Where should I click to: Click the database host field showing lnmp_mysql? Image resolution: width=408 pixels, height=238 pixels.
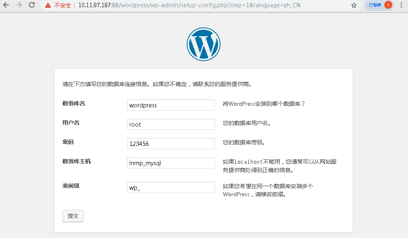[171, 163]
